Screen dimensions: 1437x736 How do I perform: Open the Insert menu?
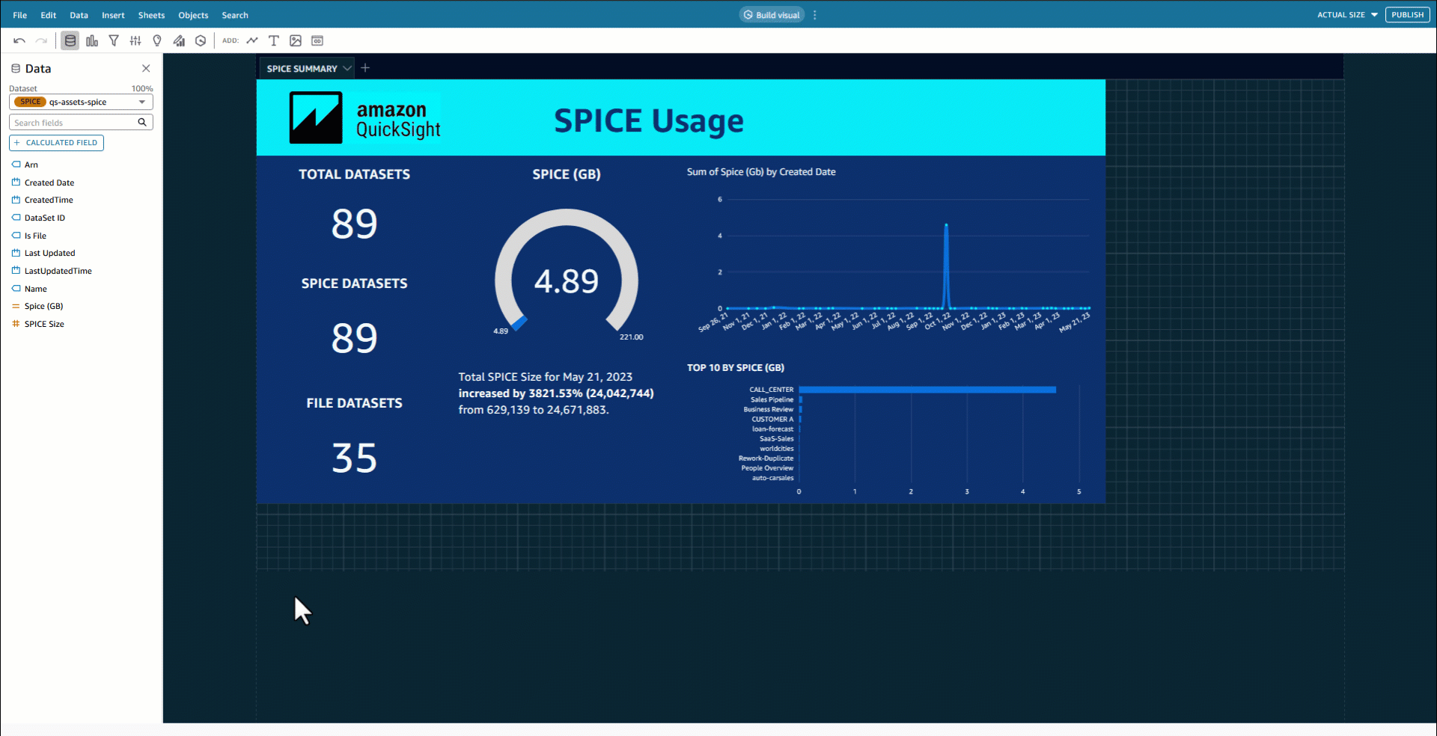point(114,15)
